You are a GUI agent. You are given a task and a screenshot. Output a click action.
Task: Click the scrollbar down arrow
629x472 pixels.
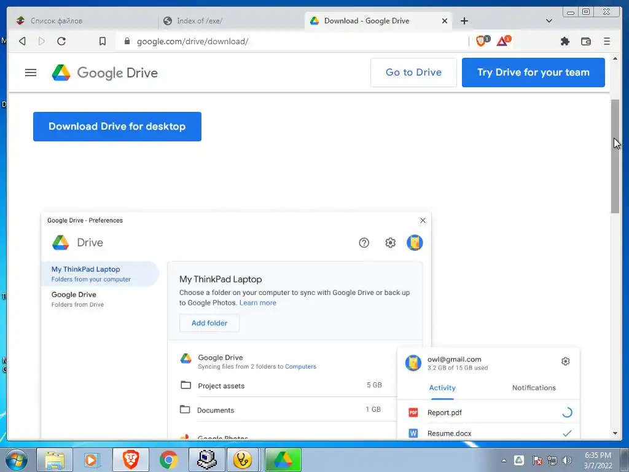point(615,433)
